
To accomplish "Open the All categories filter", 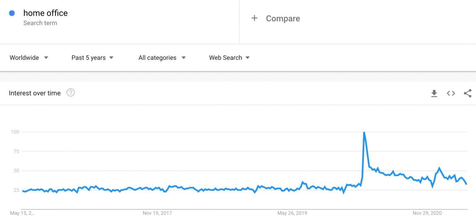I will (x=157, y=58).
